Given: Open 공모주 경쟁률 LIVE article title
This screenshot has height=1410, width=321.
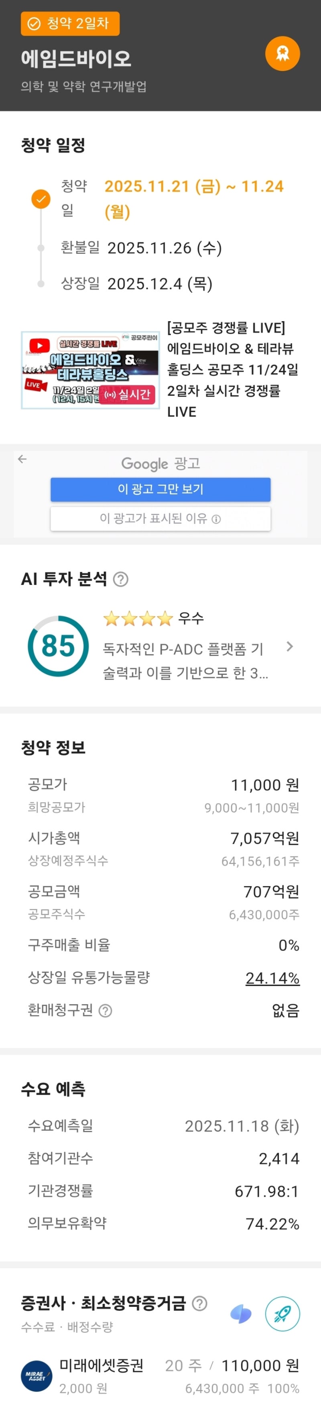Looking at the screenshot, I should (x=232, y=369).
